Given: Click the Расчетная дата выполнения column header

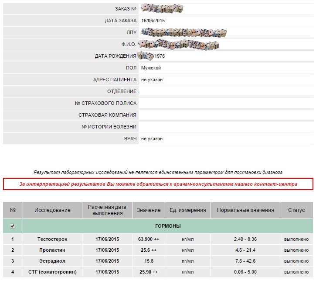Looking at the screenshot, I should tap(107, 210).
